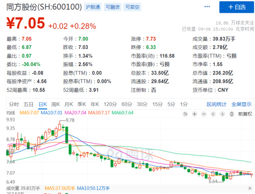Image resolution: width=255 pixels, height=194 pixels.
Task: Add stock with the 自选 button
Action: pos(237,7)
